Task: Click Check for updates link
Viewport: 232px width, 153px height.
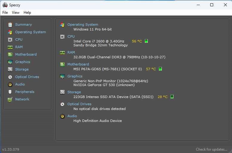Action: pyautogui.click(x=211, y=149)
